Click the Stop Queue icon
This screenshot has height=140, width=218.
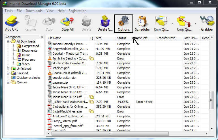[x=184, y=21]
